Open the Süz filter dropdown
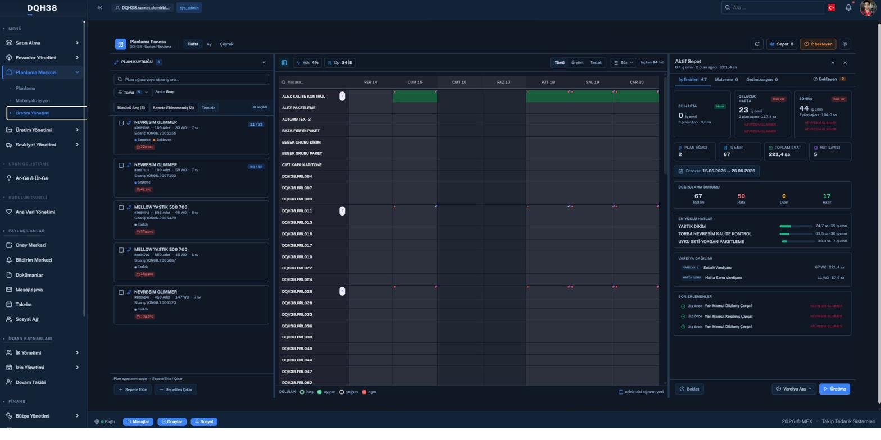Screen dimensions: 881x440 tap(624, 63)
